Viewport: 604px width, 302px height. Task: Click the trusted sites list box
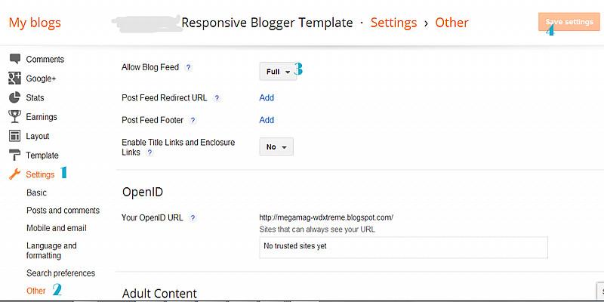pos(403,247)
